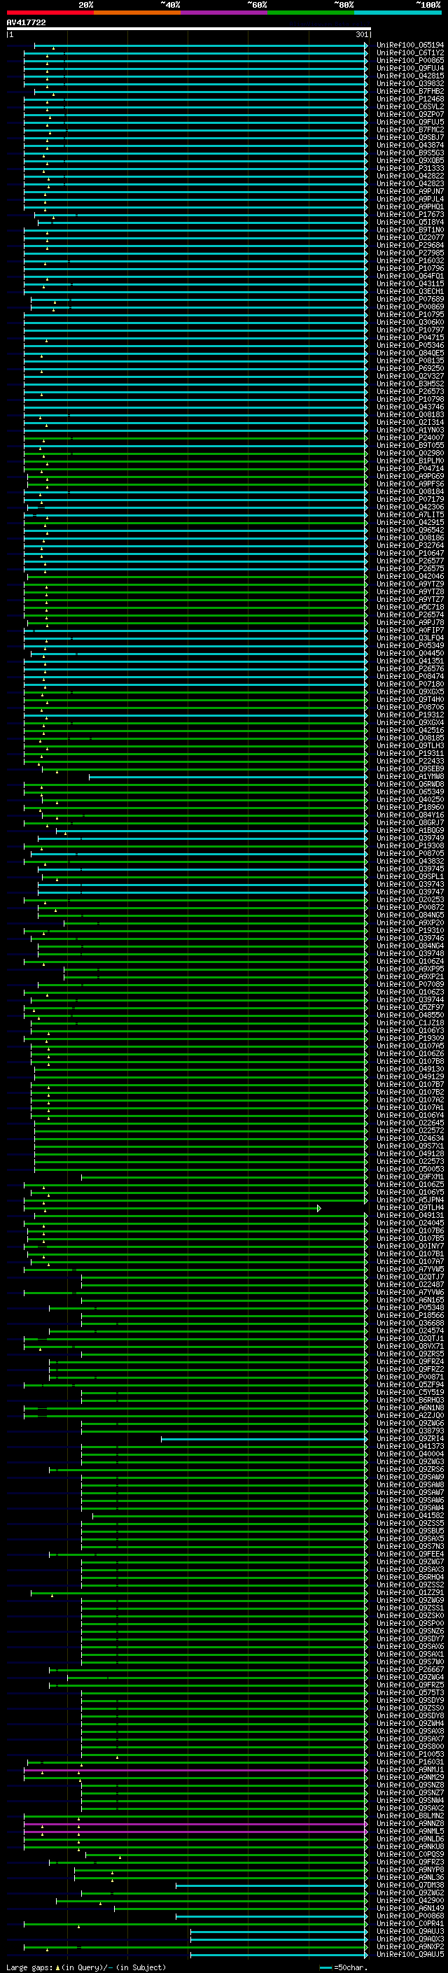Click the UniRef100_Q9AUJ5 label

pos(410,1954)
